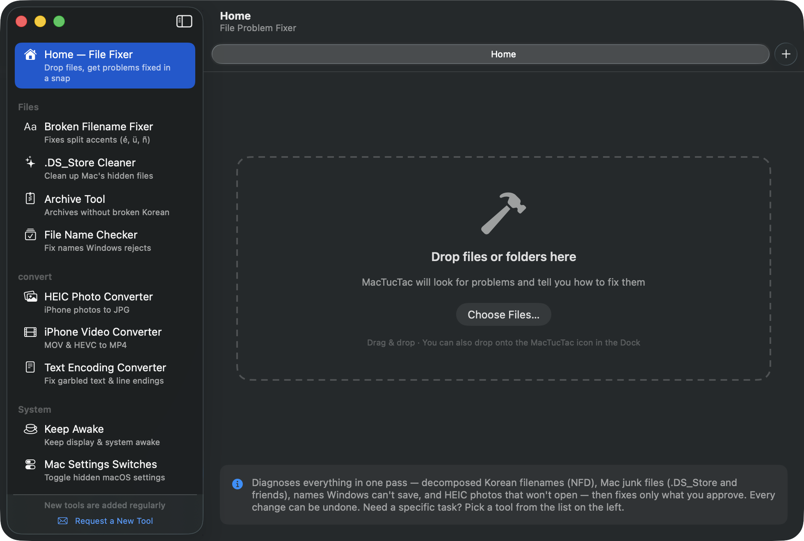
Task: Click the document icon for Text Encoding Converter
Action: point(30,367)
